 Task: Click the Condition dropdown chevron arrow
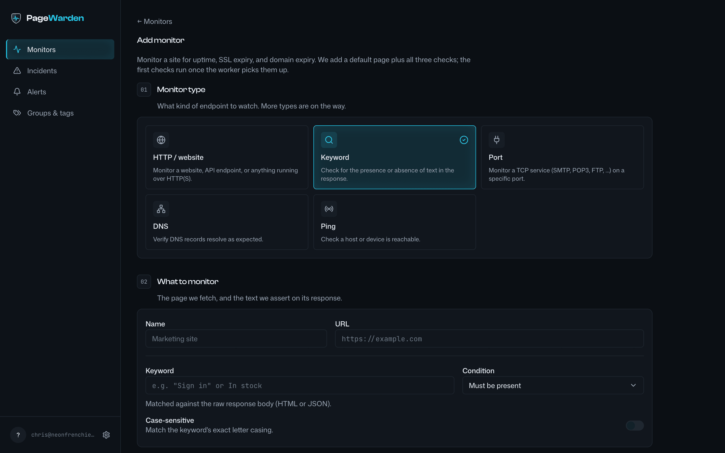coord(633,385)
